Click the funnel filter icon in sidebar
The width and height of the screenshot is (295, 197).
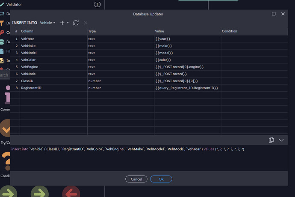(2, 23)
